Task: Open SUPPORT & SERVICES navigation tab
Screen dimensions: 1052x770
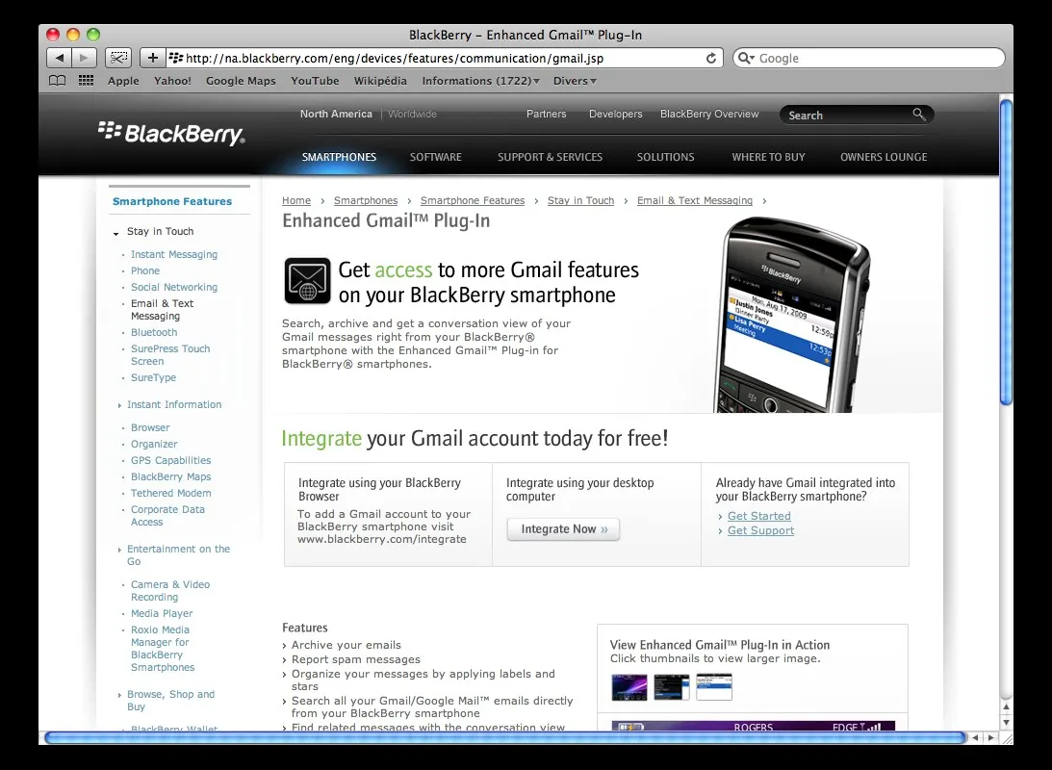Action: pyautogui.click(x=551, y=157)
